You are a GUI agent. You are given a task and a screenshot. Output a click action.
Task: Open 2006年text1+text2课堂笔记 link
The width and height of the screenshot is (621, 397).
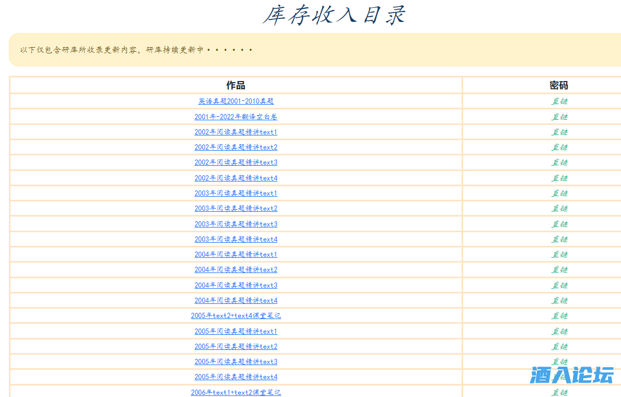click(236, 392)
